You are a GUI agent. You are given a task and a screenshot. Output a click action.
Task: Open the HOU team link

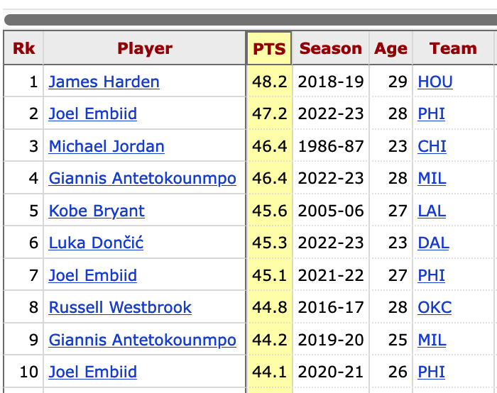pyautogui.click(x=435, y=82)
